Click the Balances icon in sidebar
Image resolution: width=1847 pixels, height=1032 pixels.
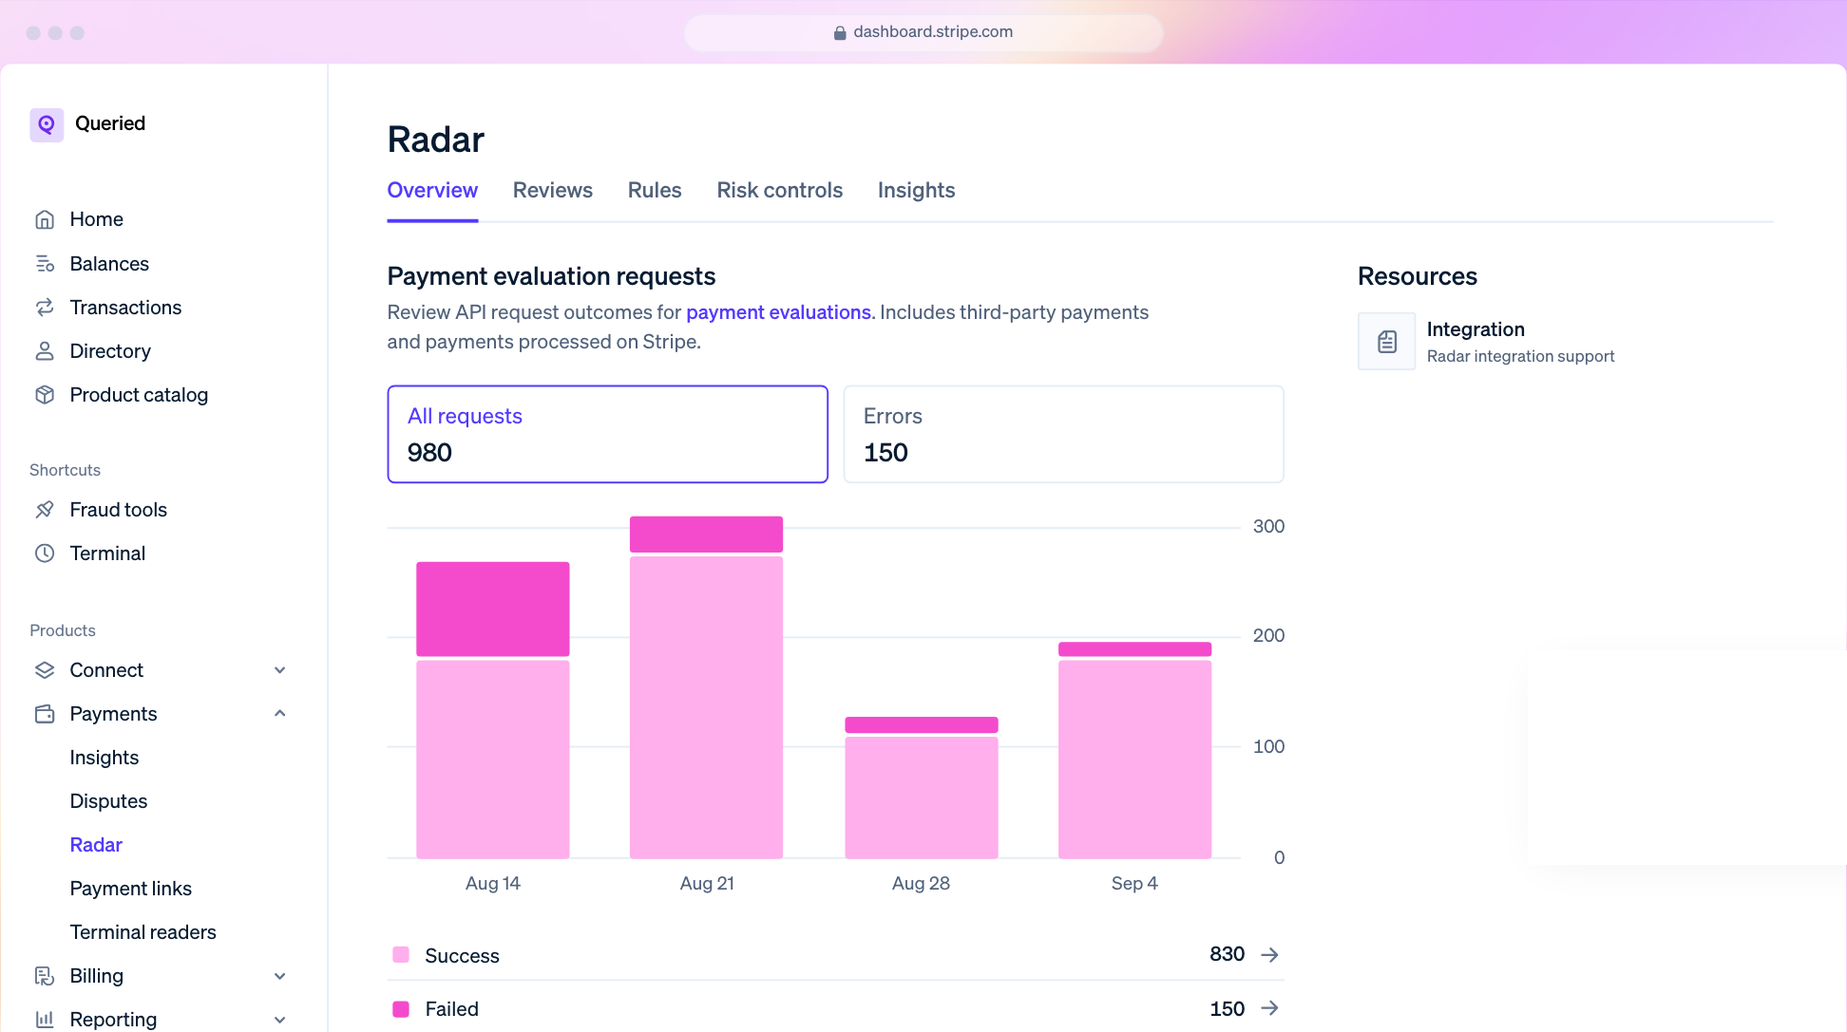45,264
